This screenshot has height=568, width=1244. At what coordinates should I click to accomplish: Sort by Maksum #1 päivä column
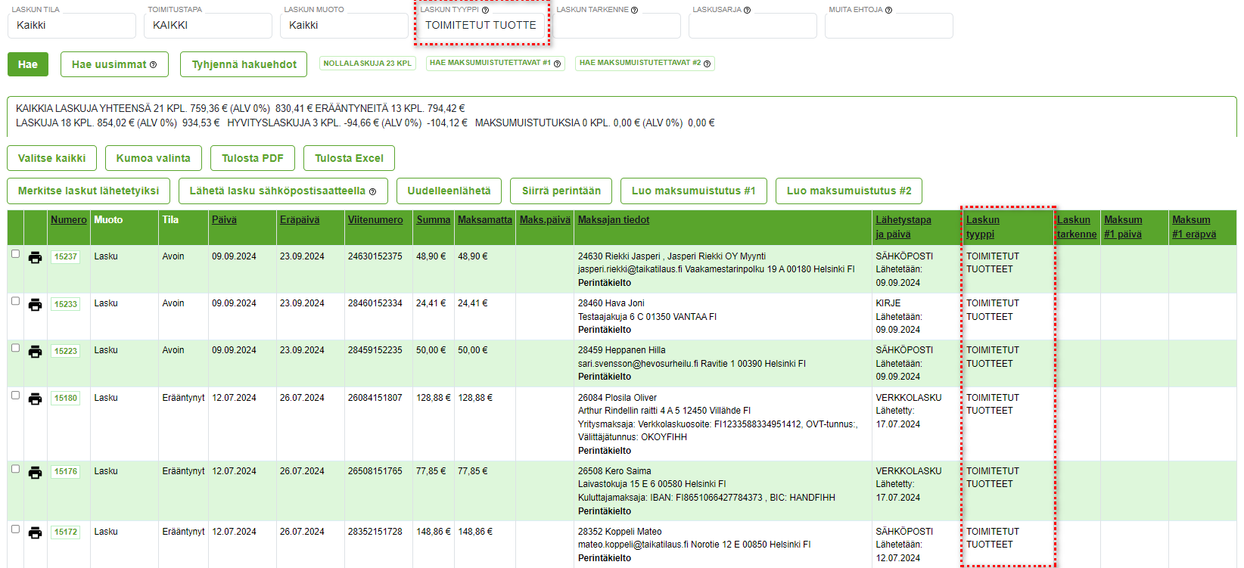[x=1123, y=227]
